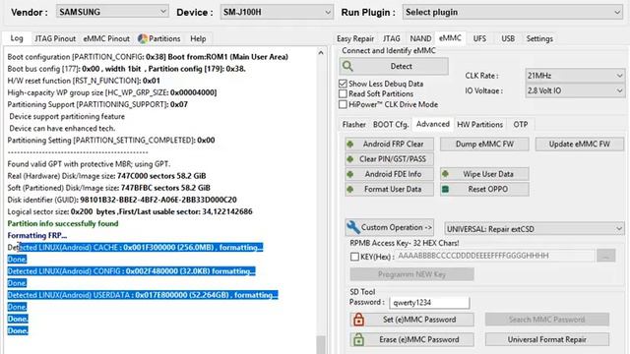Click the green unlocked lock icon for Erase Password
Image resolution: width=630 pixels, height=354 pixels.
358,339
